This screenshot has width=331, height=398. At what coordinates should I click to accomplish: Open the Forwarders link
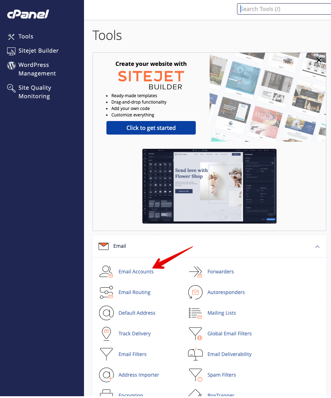tap(221, 272)
